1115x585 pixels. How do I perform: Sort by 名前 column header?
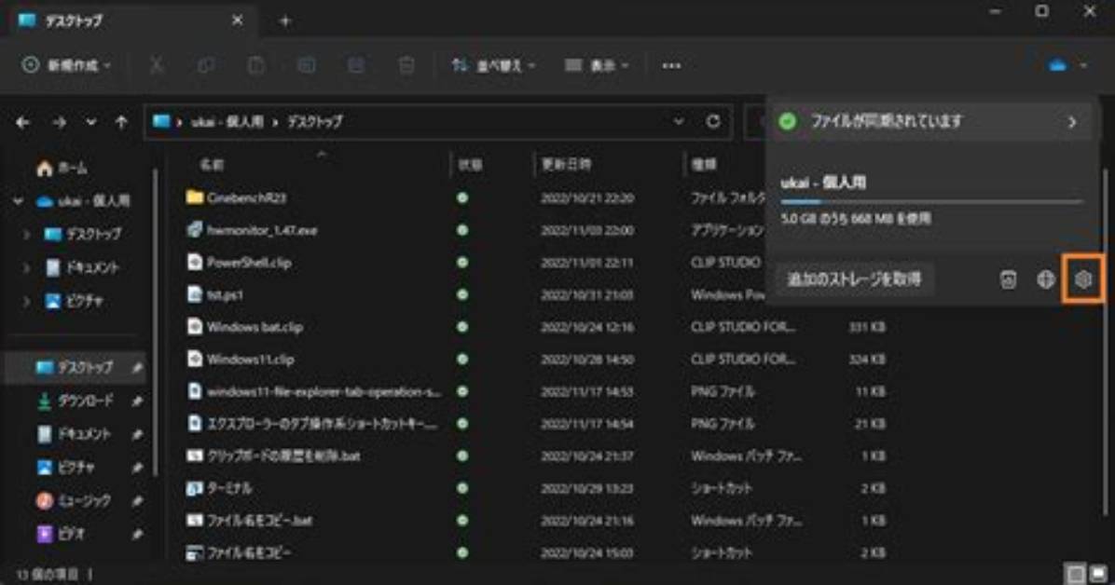pyautogui.click(x=212, y=165)
